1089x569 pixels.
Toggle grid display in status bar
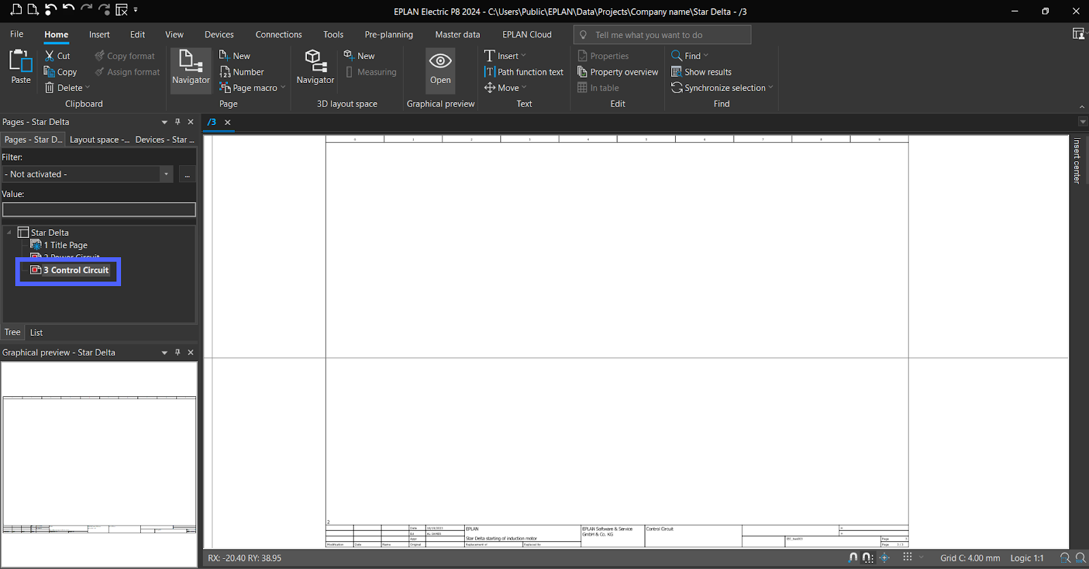(x=907, y=557)
